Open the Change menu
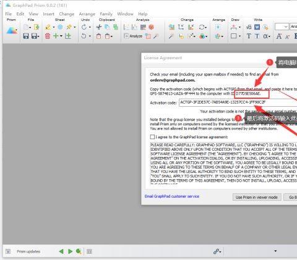 pyautogui.click(x=67, y=14)
